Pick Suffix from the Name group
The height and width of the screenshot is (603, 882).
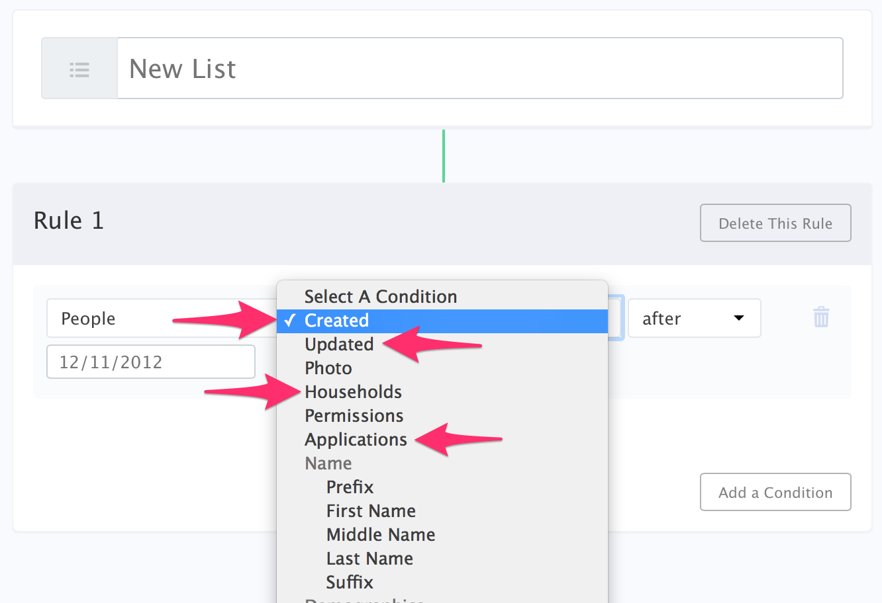click(x=350, y=583)
